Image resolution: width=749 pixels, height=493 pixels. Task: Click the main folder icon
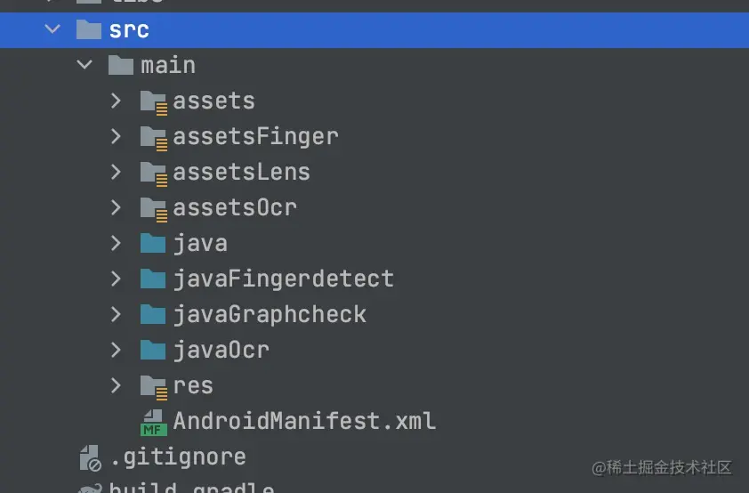click(x=121, y=65)
